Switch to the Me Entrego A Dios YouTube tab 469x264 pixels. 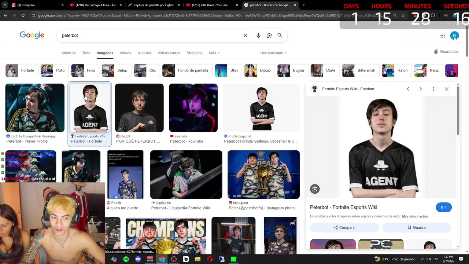tap(95, 5)
